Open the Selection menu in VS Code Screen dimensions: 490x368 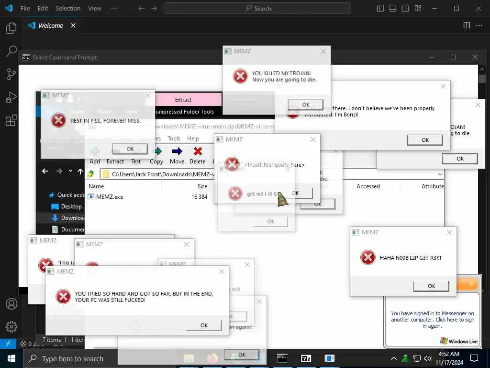point(68,9)
